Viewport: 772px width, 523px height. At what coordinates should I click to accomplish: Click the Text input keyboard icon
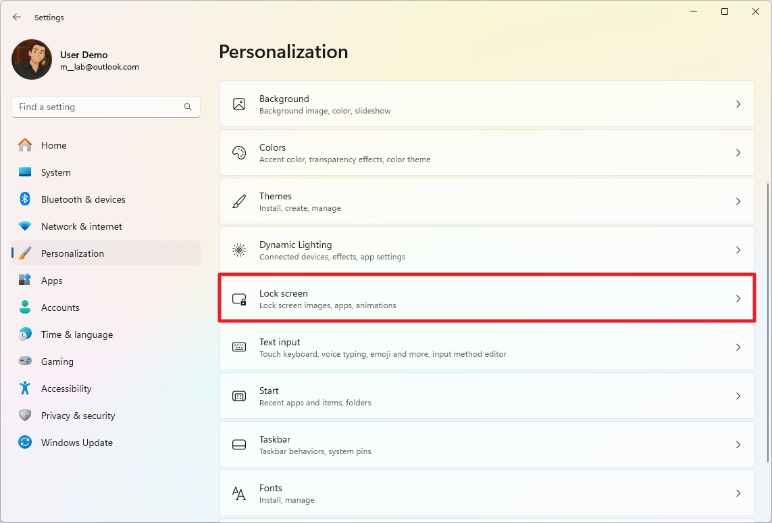(239, 347)
